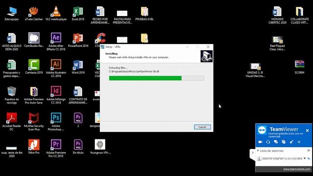This screenshot has height=176, width=313.
Task: Open Reel Flipped Class. Intro... video file
Action: pos(277,44)
